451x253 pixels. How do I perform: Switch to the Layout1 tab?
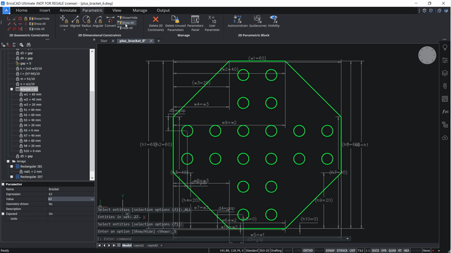point(139,246)
